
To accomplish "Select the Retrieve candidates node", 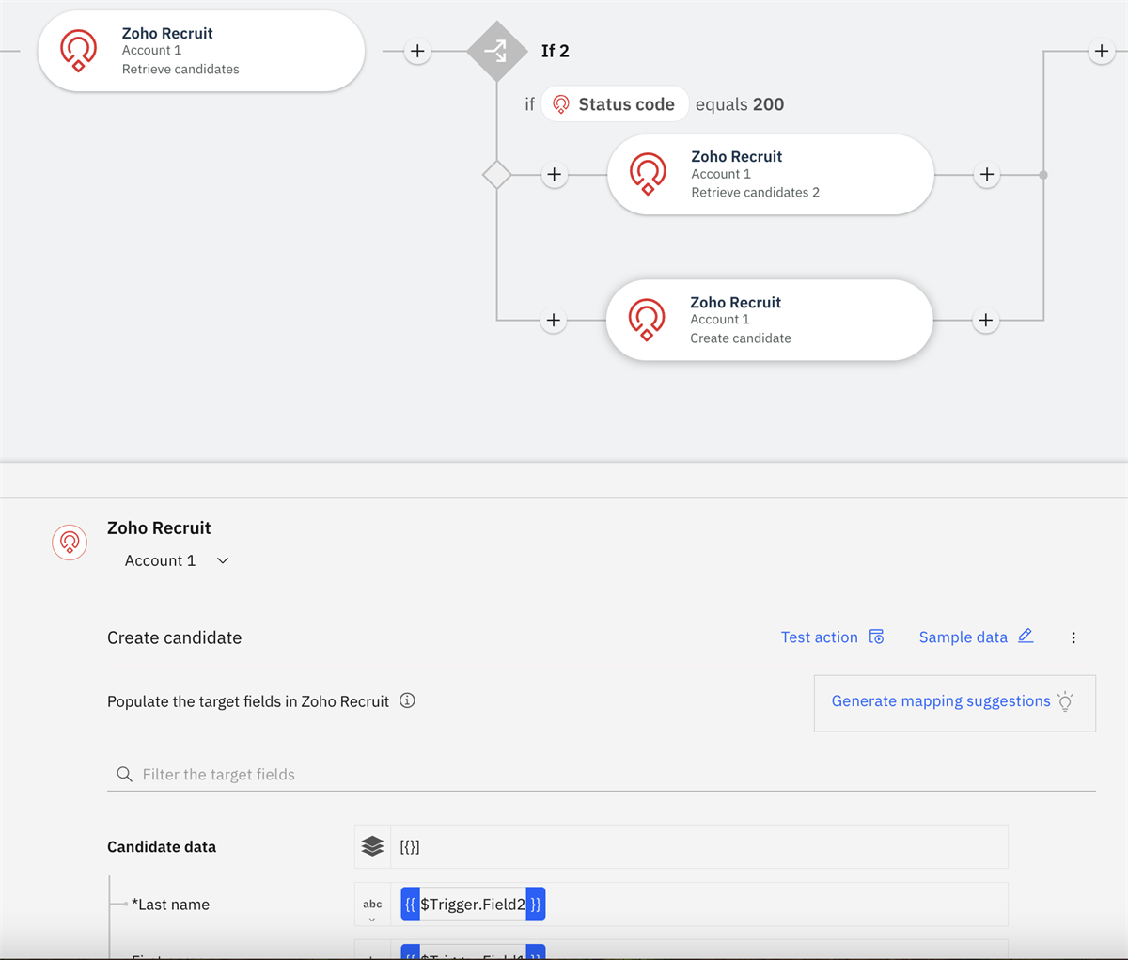I will pyautogui.click(x=201, y=51).
